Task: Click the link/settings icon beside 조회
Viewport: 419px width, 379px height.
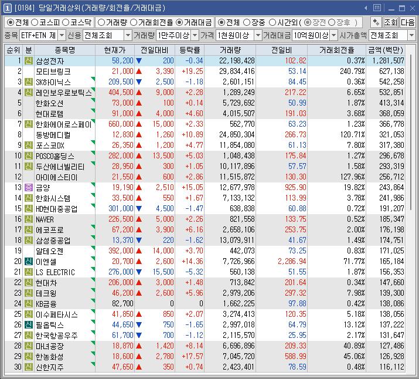Action: point(376,22)
